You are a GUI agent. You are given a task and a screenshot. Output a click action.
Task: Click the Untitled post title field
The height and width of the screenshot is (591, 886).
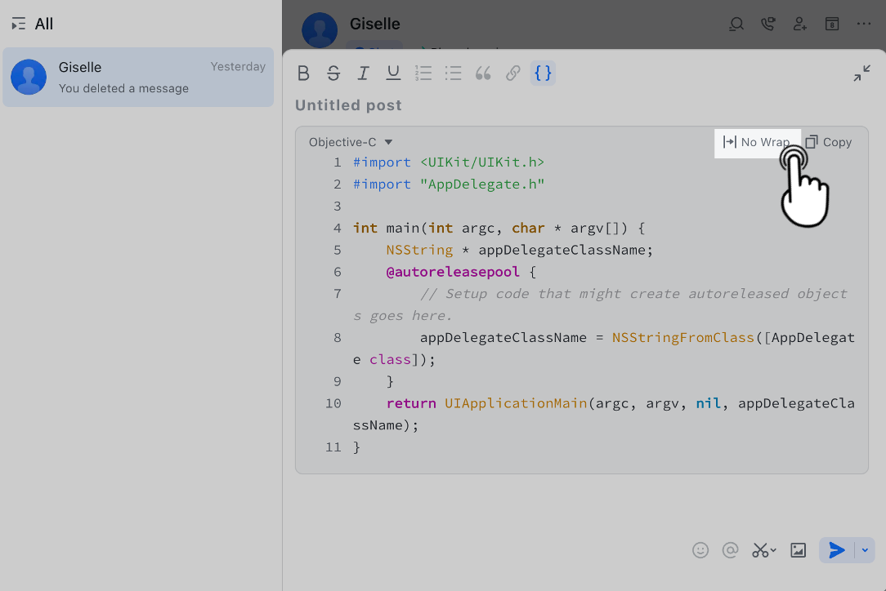(x=348, y=104)
